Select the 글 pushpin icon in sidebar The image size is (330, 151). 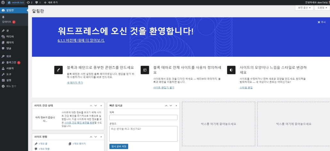3,31
